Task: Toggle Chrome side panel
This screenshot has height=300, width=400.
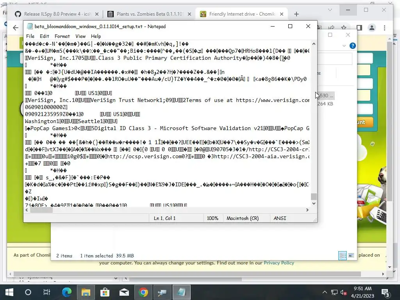Action: (x=359, y=28)
